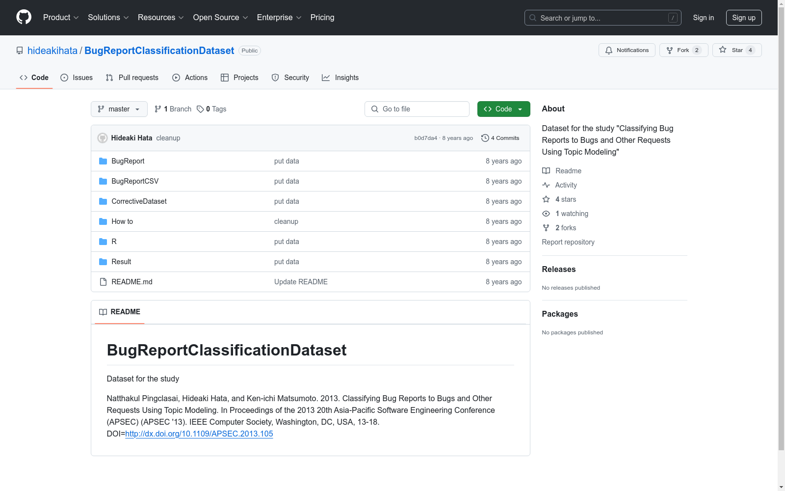
Task: Click the folder icon for BugReportCSV
Action: [103, 181]
